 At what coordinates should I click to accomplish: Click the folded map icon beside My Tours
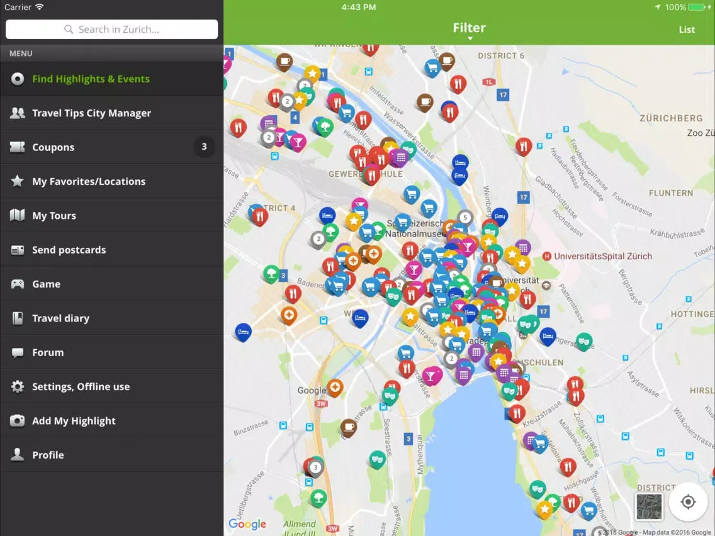pos(18,215)
